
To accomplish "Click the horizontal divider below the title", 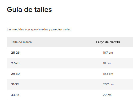I will coord(70,23).
